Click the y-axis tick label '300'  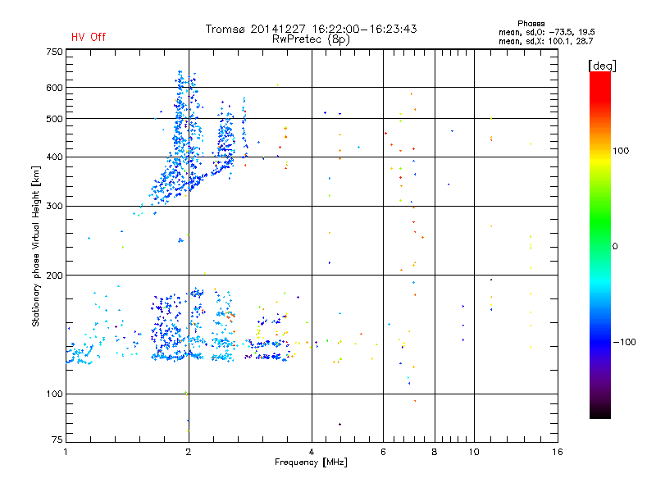click(x=54, y=207)
